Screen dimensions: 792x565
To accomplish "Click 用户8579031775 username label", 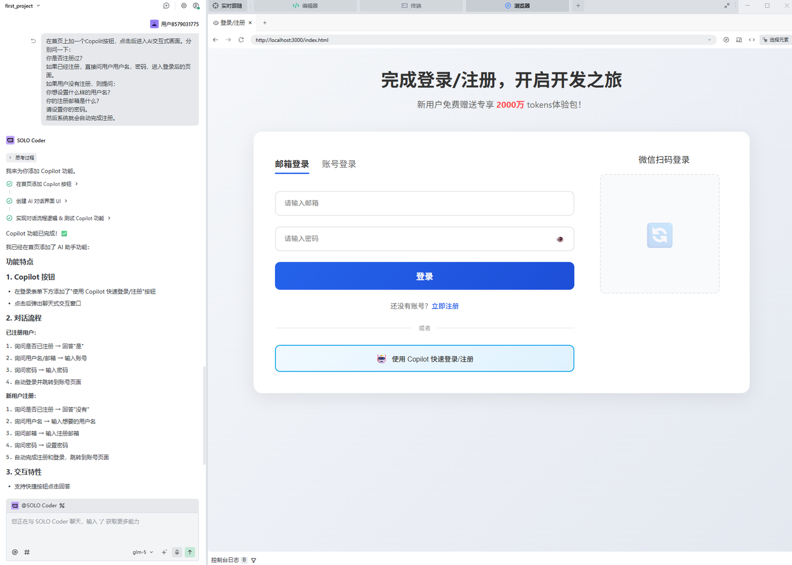I will click(x=180, y=24).
